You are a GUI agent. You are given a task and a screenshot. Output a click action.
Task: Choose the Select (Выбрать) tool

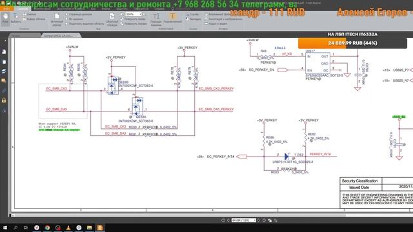(x=15, y=19)
